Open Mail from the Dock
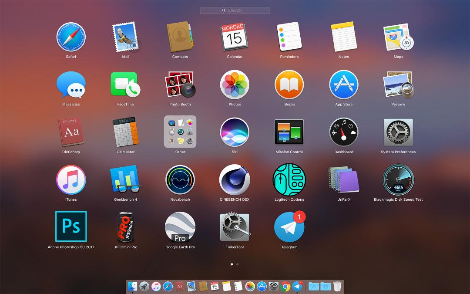Image resolution: width=470 pixels, height=294 pixels. [191, 286]
